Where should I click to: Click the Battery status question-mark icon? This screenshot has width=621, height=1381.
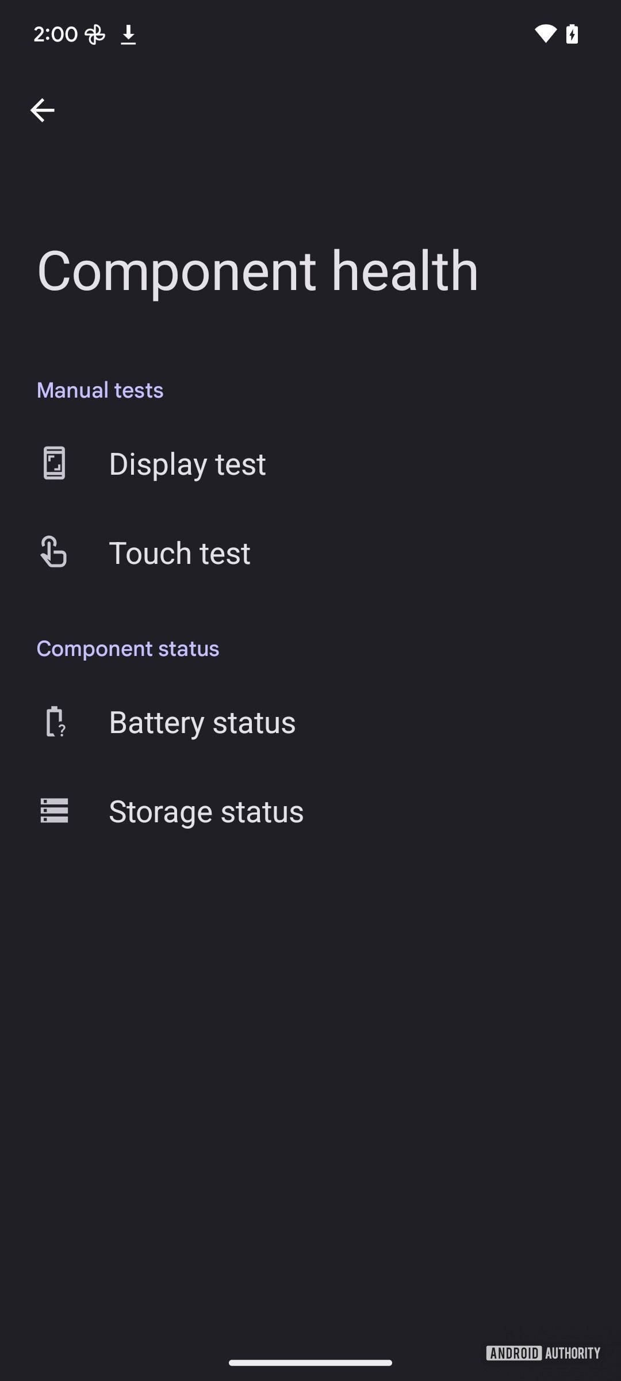[x=55, y=722]
